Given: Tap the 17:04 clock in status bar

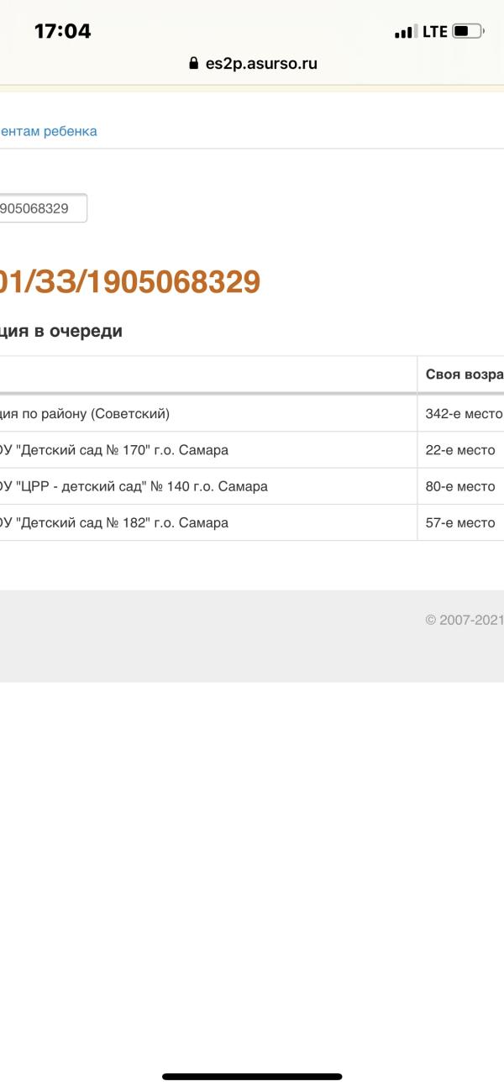Looking at the screenshot, I should (62, 32).
